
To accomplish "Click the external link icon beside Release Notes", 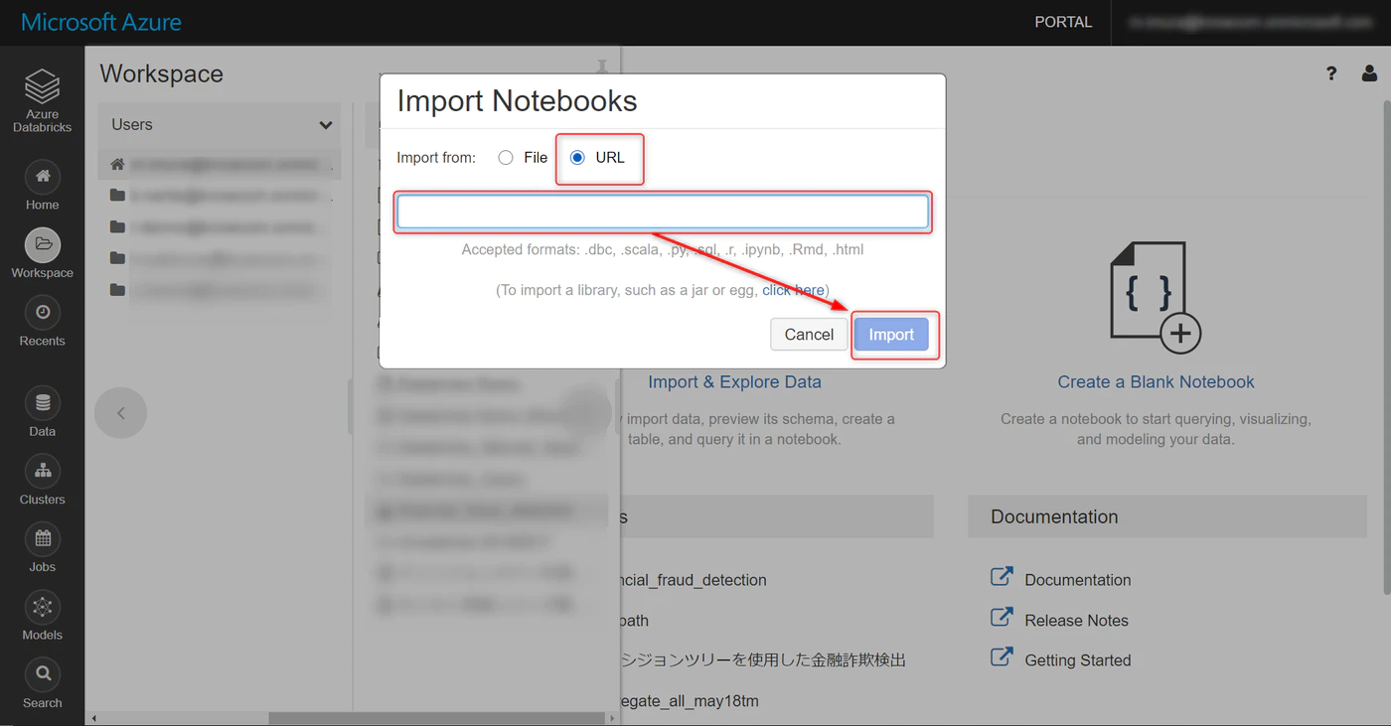I will 1002,618.
